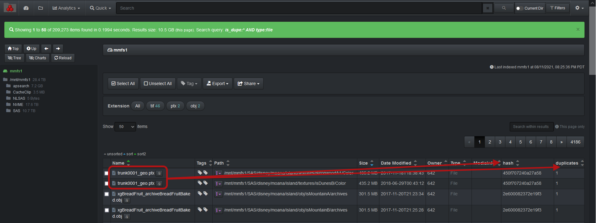The height and width of the screenshot is (223, 596).
Task: Go Up one directory
Action: pyautogui.click(x=31, y=49)
